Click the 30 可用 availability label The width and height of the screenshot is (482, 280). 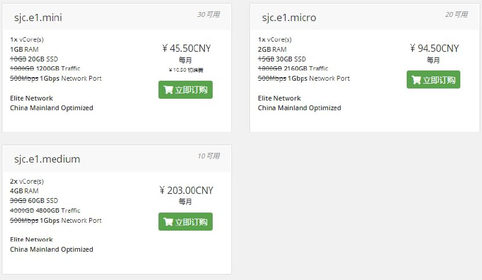coord(208,14)
